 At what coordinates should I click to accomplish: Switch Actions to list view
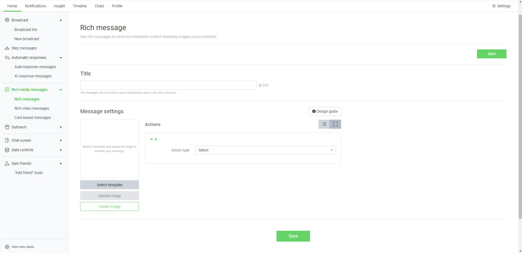point(324,124)
